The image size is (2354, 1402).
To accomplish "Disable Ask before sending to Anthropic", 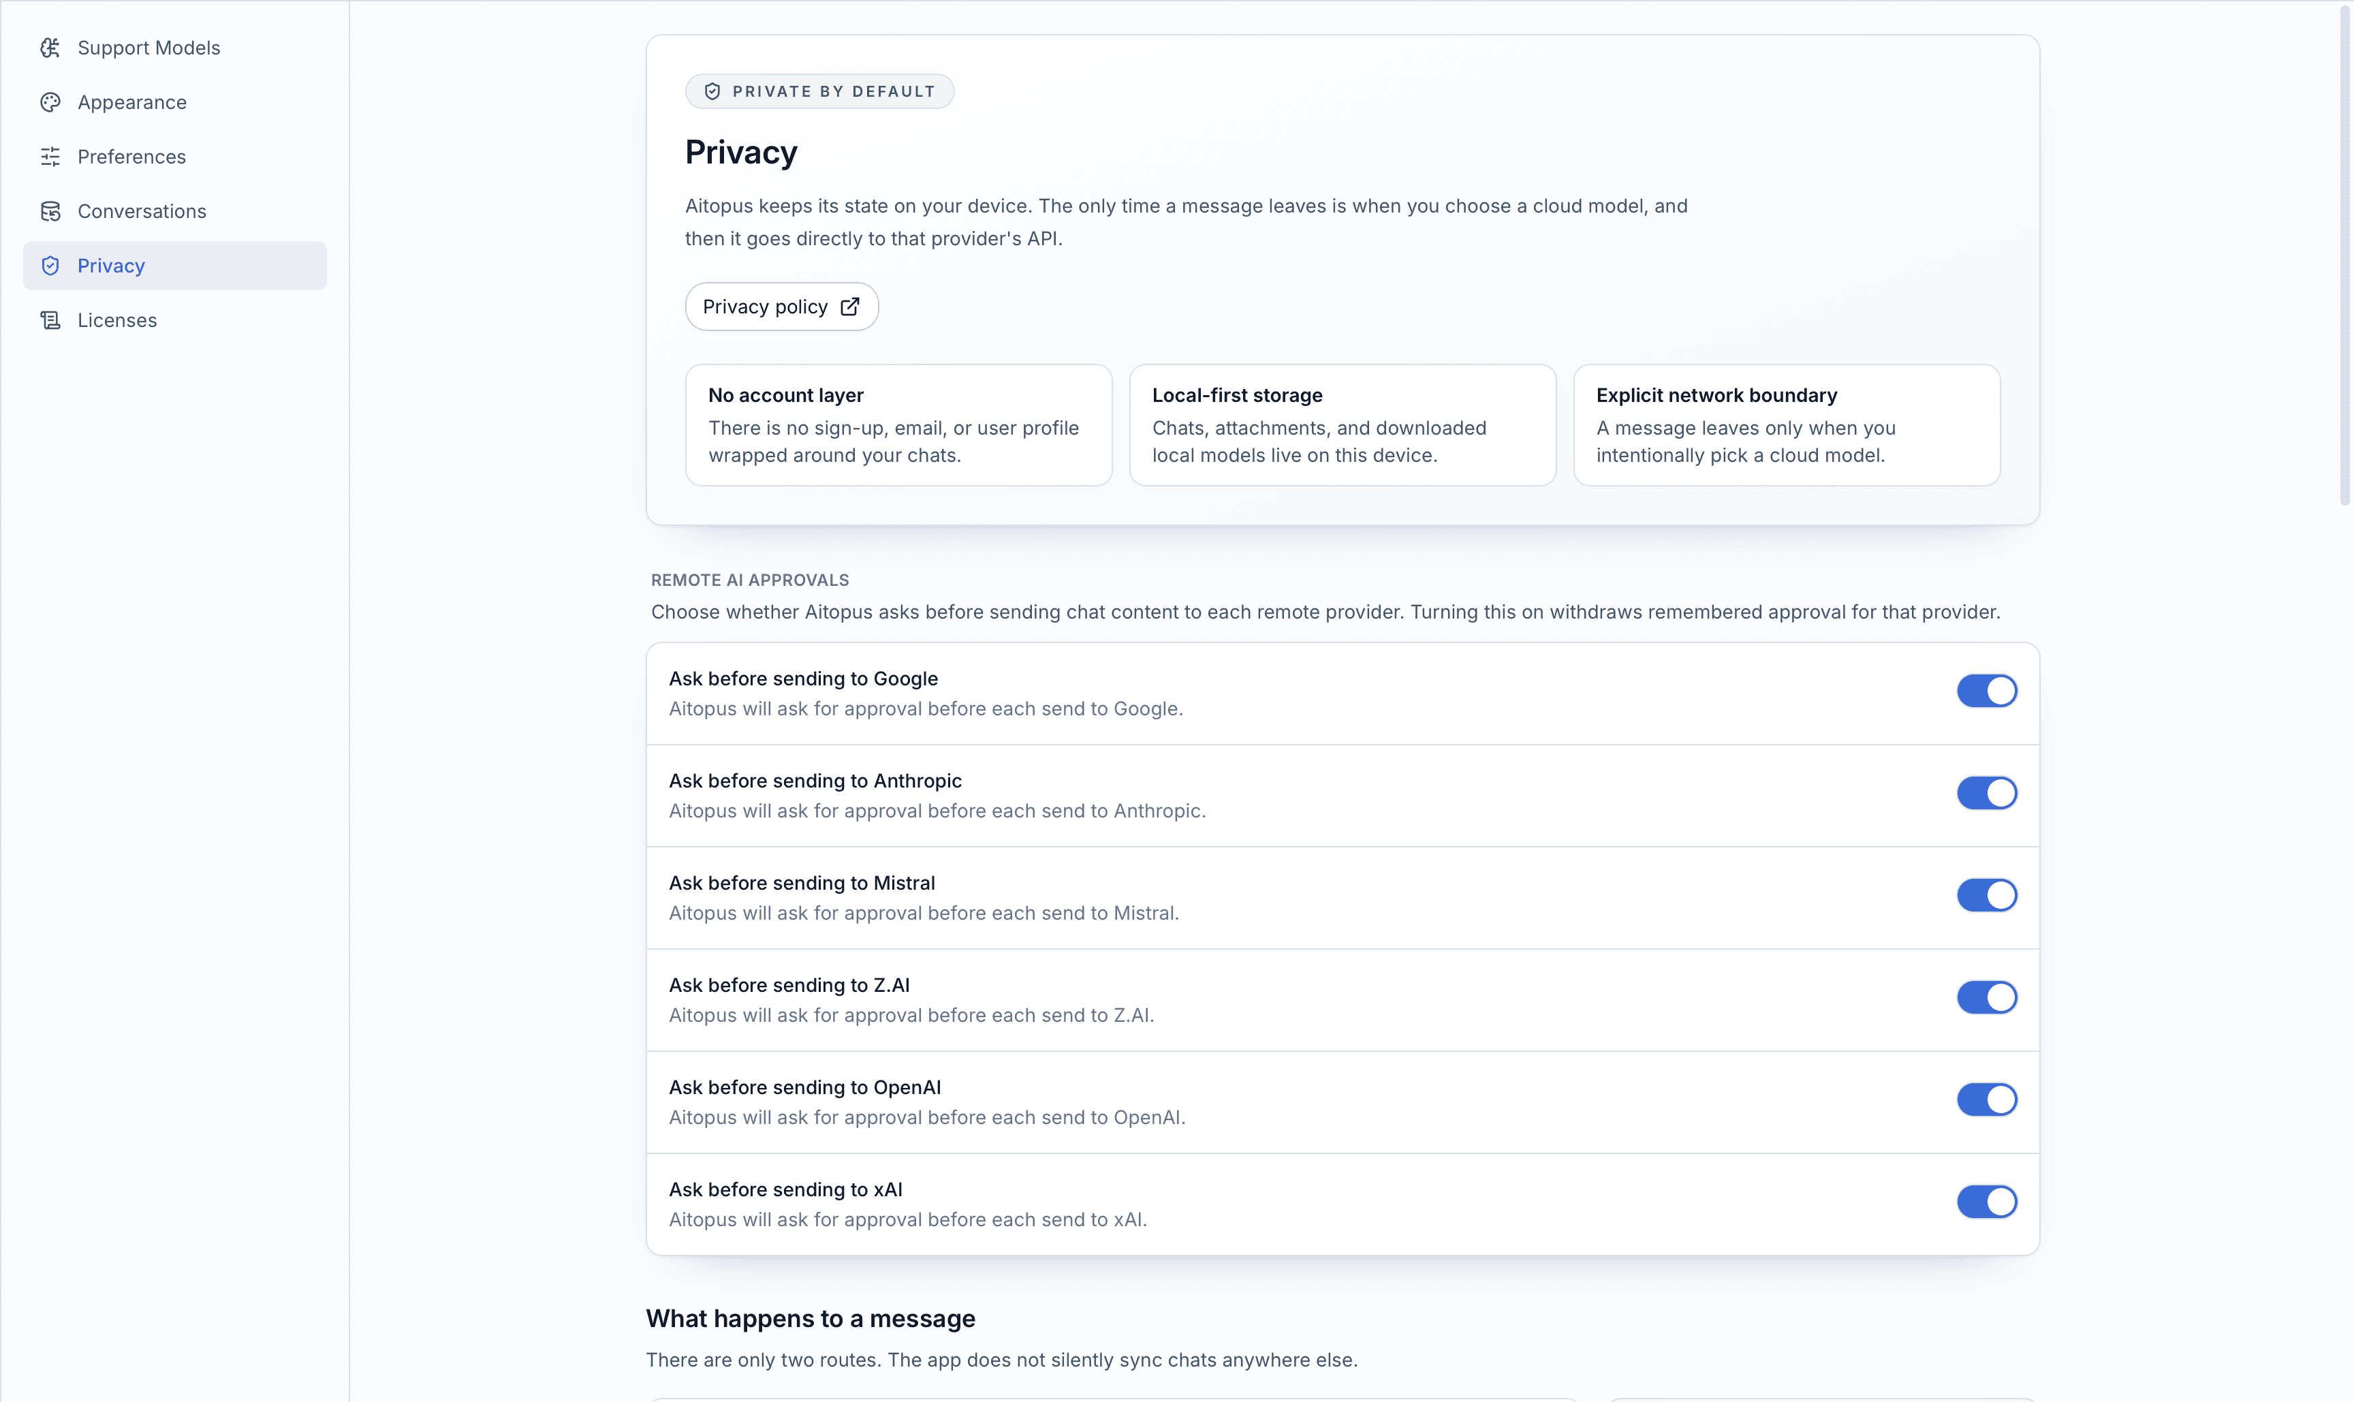I will 1987,793.
